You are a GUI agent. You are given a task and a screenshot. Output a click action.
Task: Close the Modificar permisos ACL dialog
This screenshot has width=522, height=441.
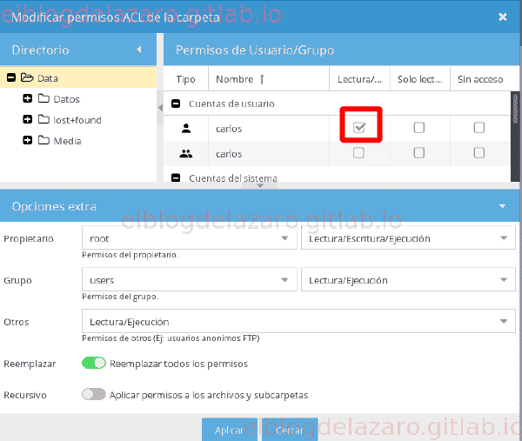(x=502, y=17)
